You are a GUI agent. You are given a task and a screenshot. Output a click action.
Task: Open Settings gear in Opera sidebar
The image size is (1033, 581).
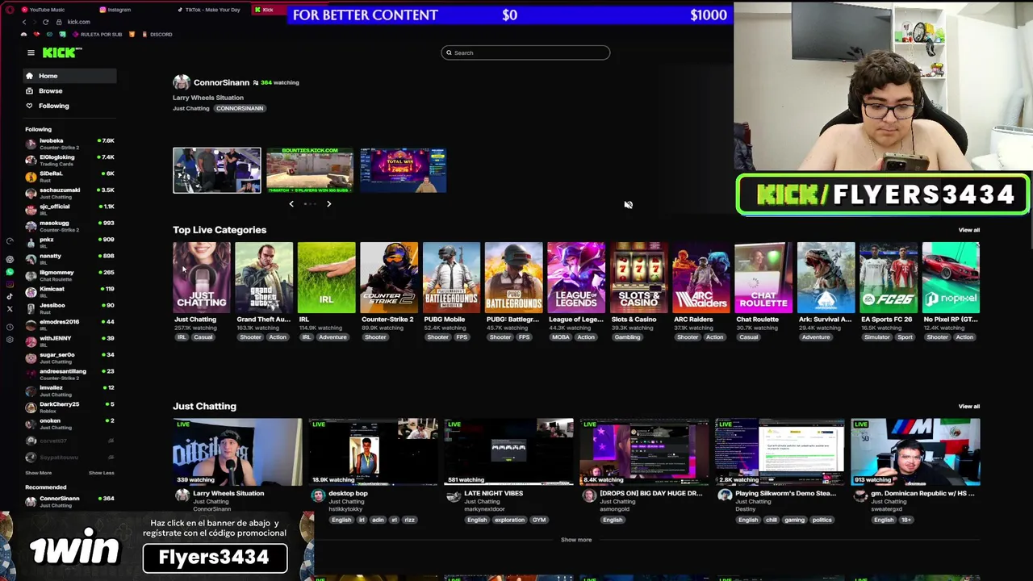pyautogui.click(x=10, y=340)
